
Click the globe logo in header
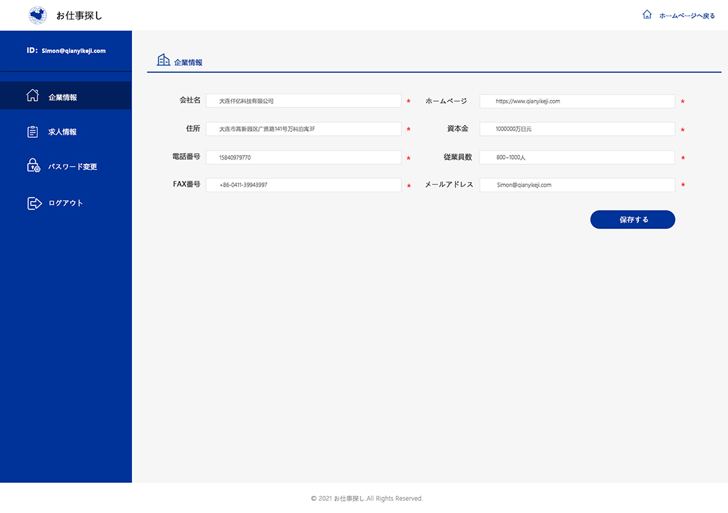point(38,15)
